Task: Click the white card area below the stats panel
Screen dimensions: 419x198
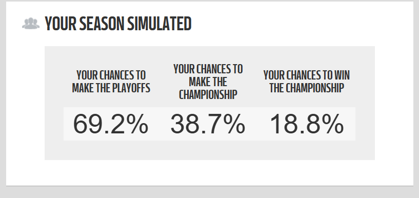Action: pyautogui.click(x=209, y=173)
